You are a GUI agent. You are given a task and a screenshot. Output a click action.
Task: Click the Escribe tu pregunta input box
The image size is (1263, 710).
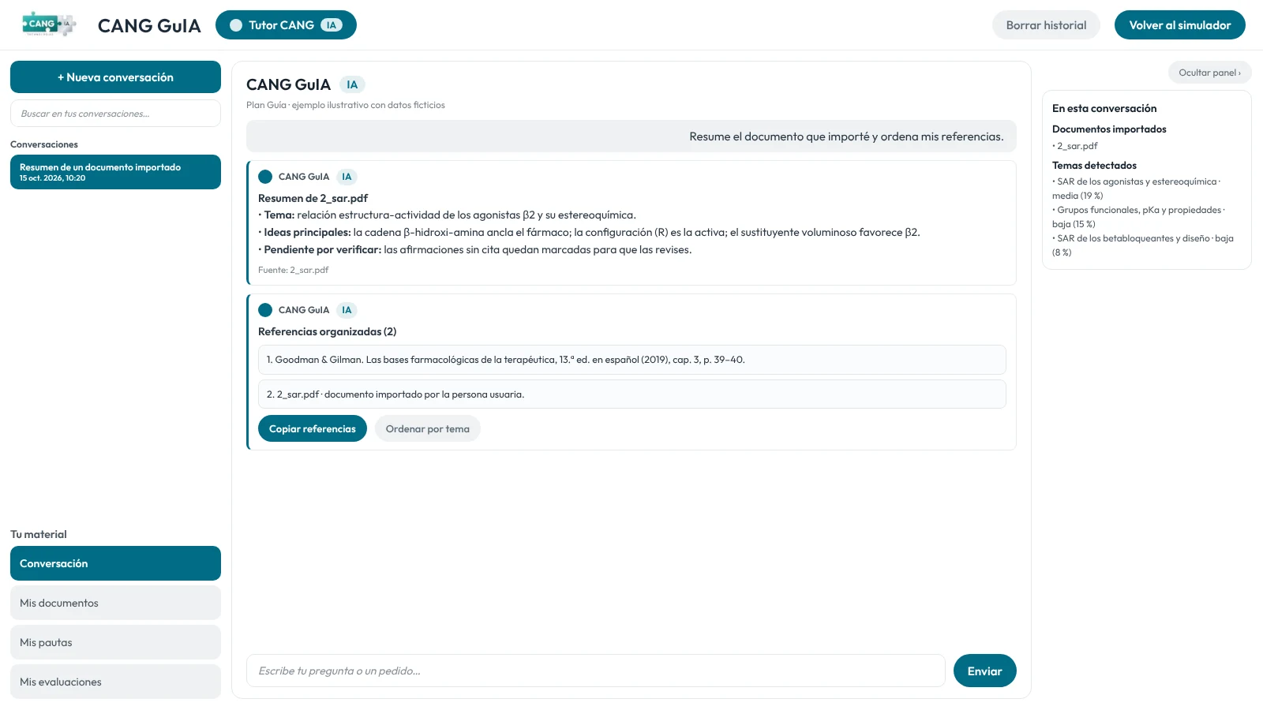coord(595,671)
